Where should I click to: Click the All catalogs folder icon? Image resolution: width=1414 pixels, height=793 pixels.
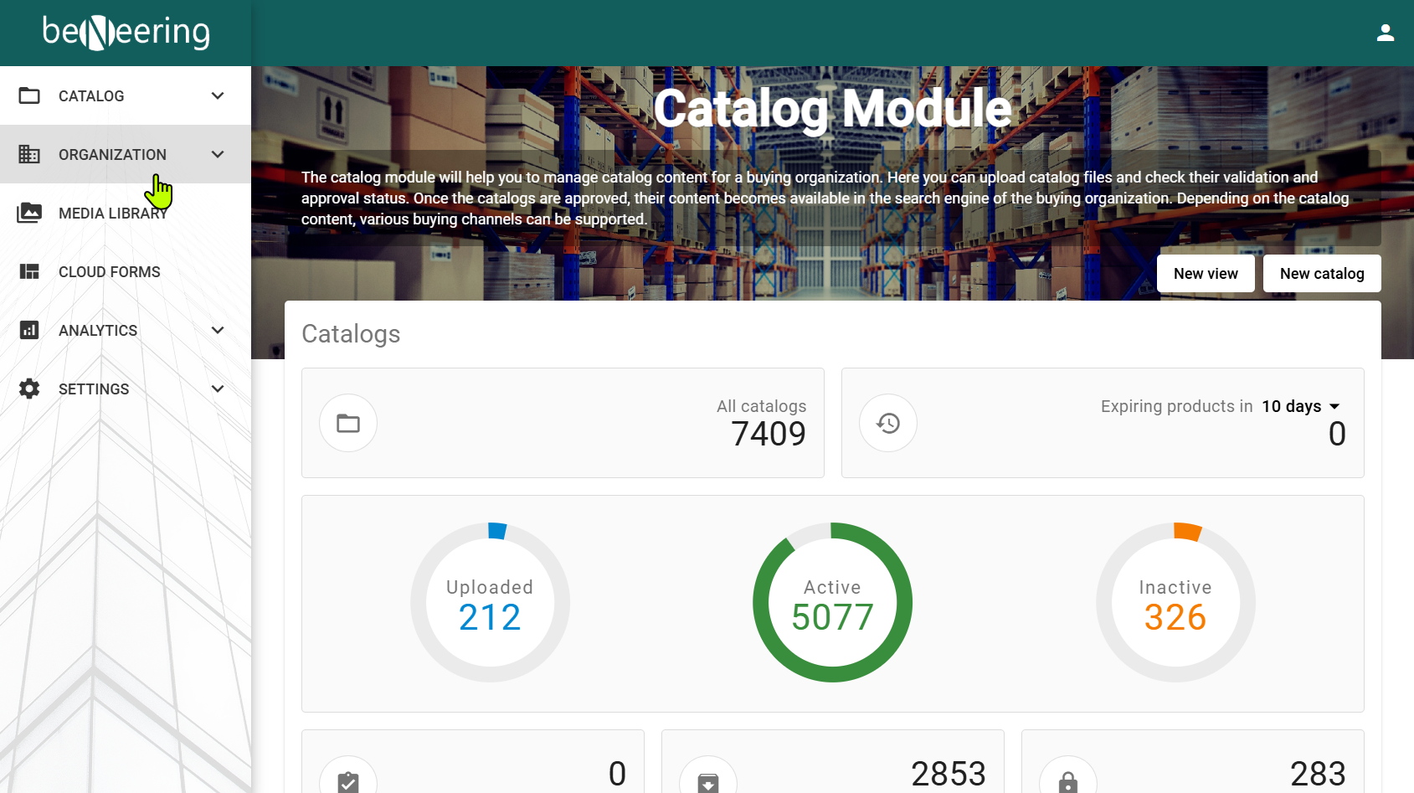click(348, 423)
